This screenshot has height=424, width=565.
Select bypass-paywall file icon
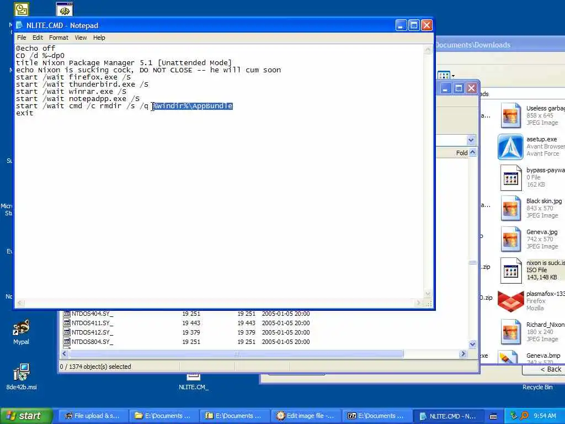click(510, 178)
